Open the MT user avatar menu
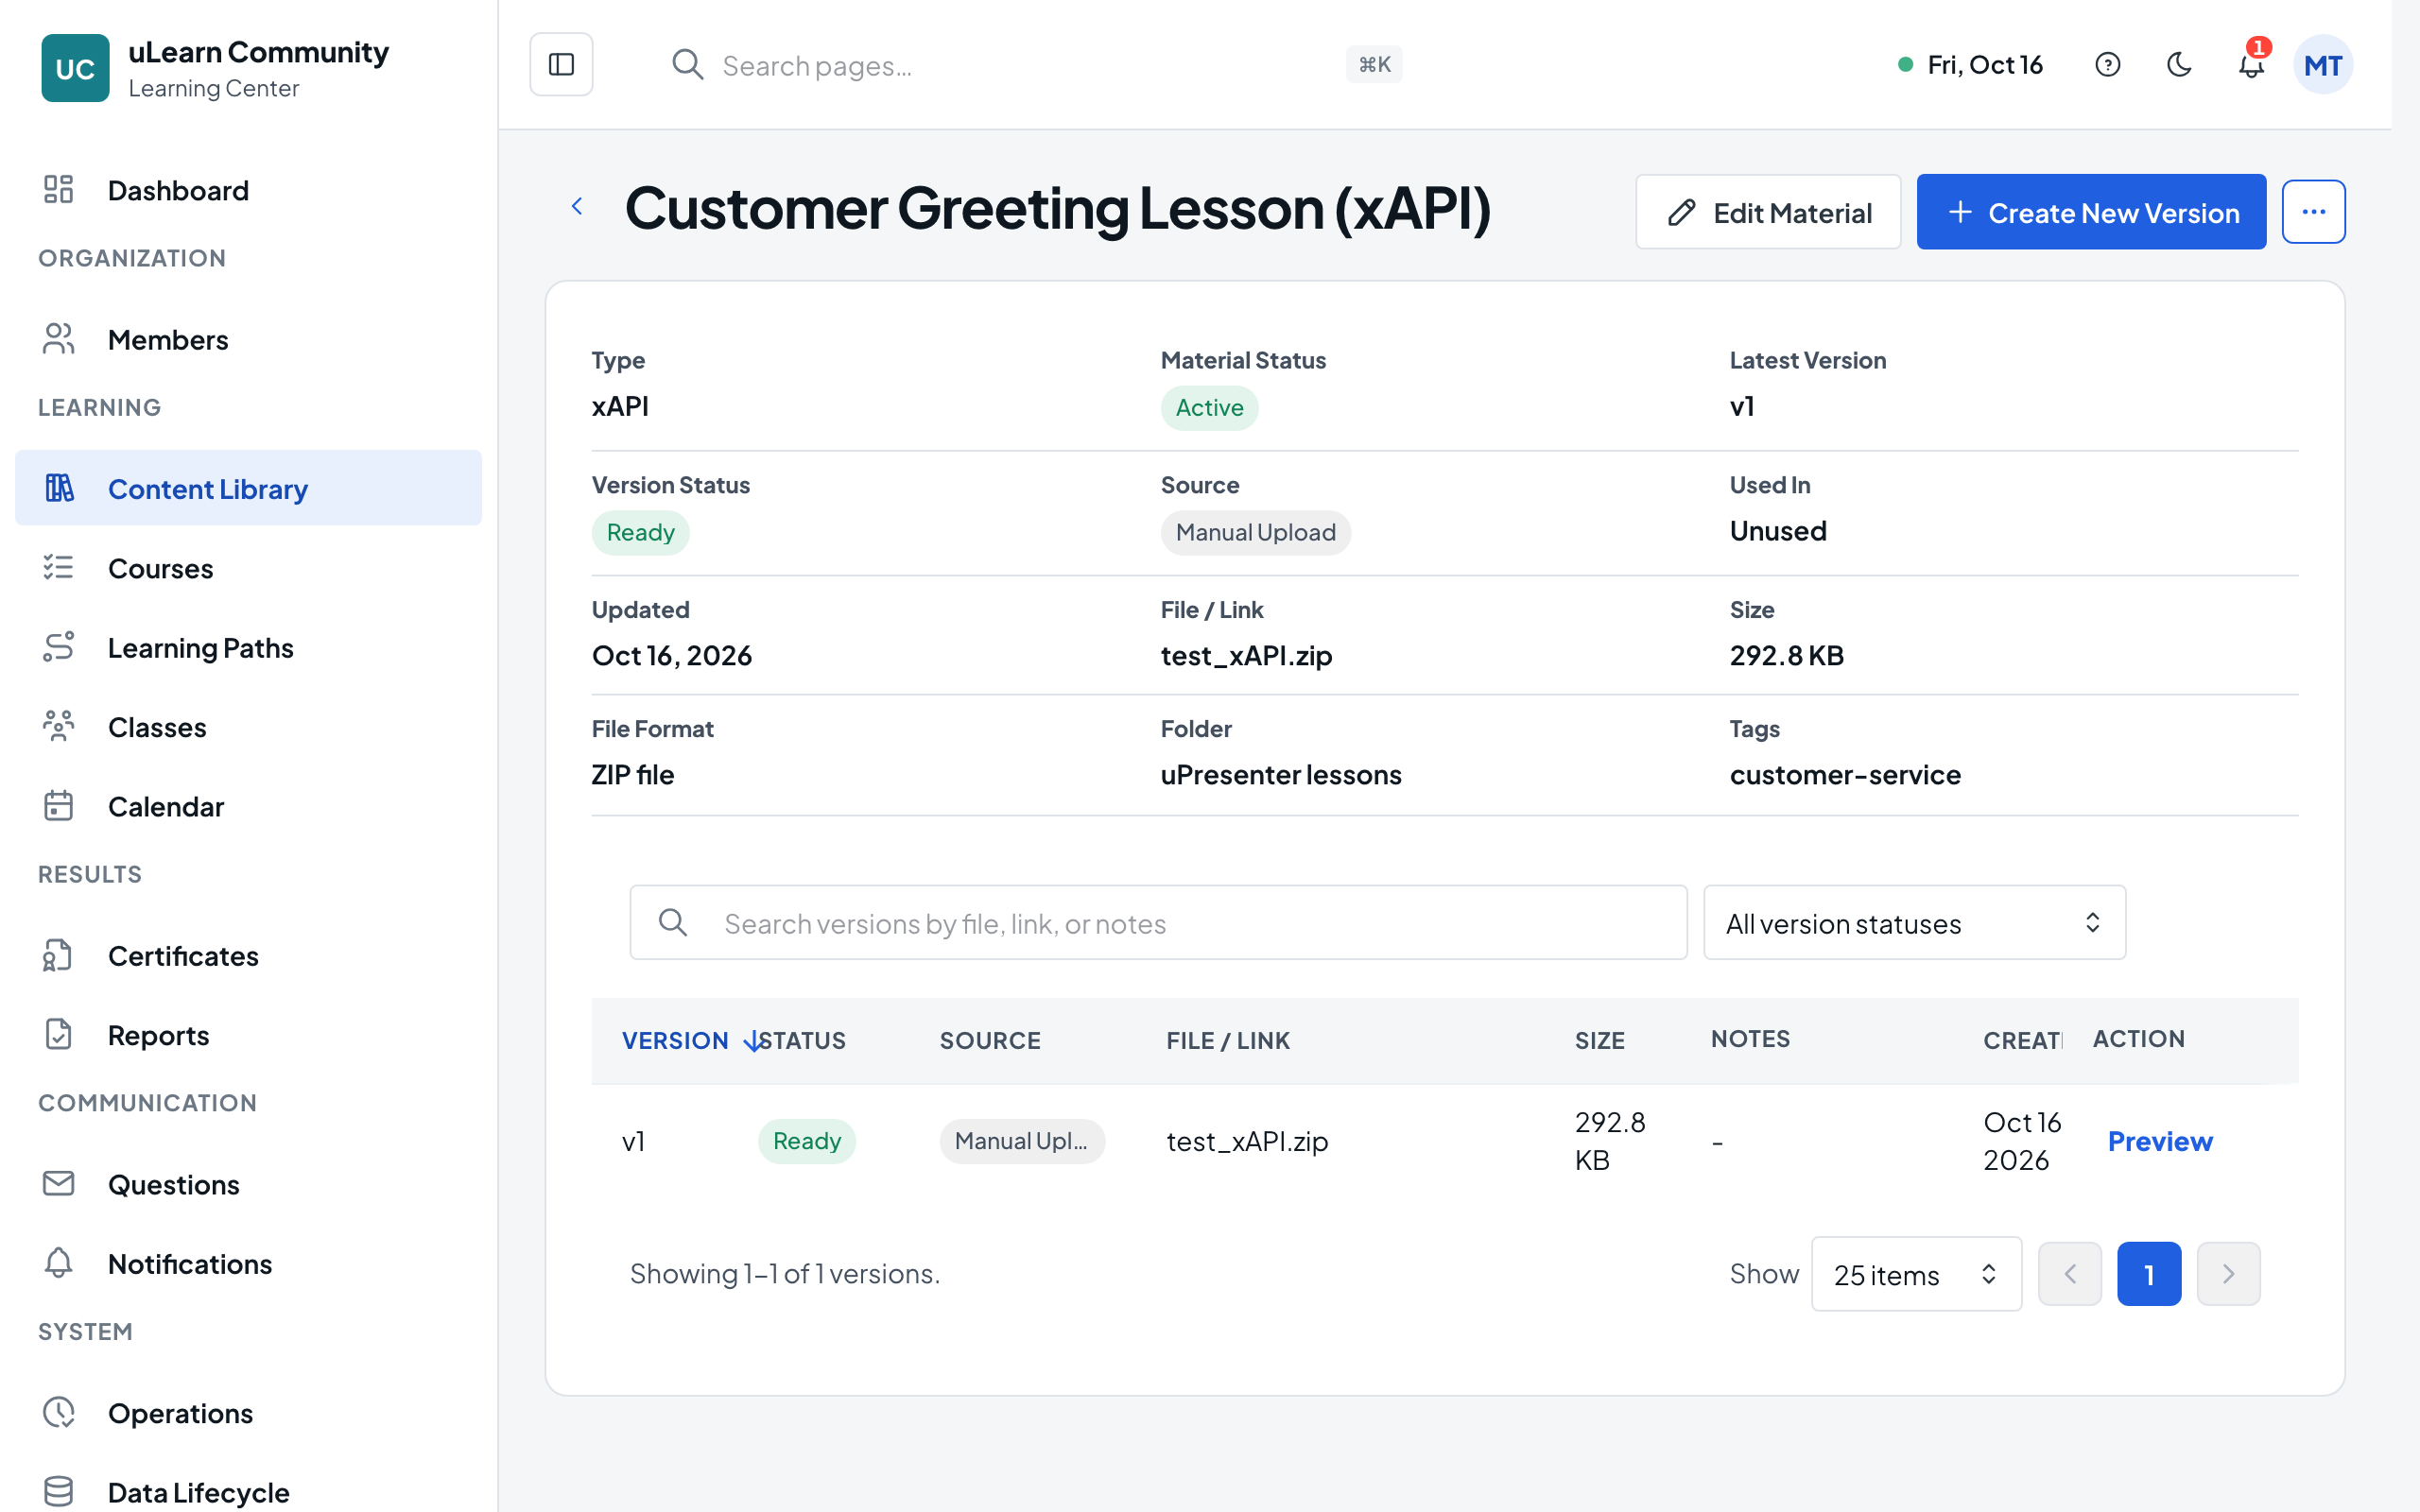This screenshot has height=1512, width=2420. (2322, 65)
